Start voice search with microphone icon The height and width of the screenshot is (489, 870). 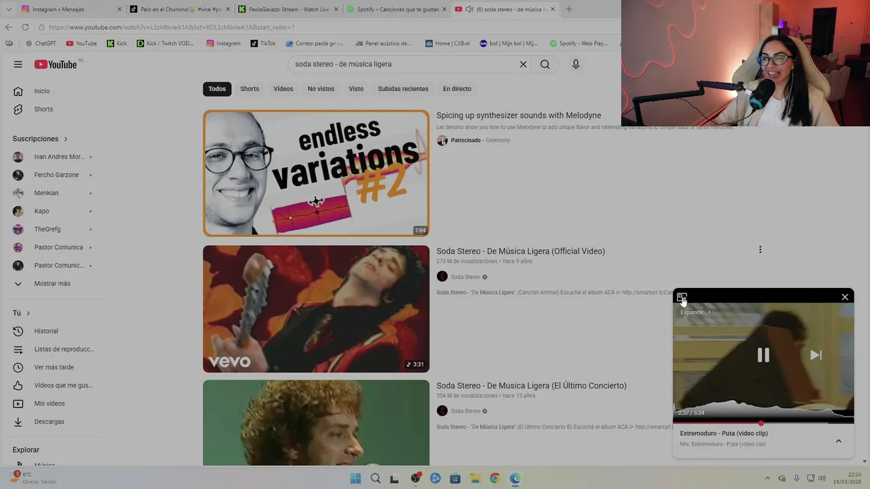pos(576,64)
